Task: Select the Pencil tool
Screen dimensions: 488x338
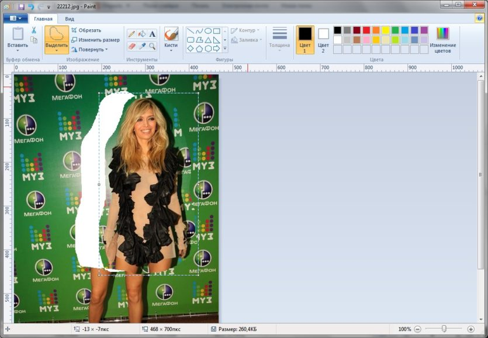Action: point(131,34)
